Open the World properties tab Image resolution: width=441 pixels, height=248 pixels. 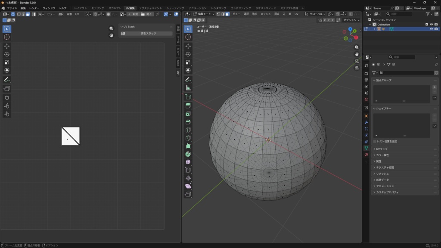366,99
